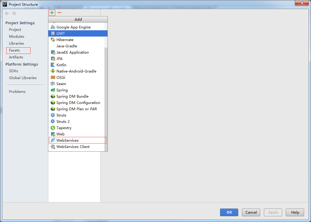Select Spring DM Plan or PAR
Viewport: 311px width, 222px height.
click(76, 109)
